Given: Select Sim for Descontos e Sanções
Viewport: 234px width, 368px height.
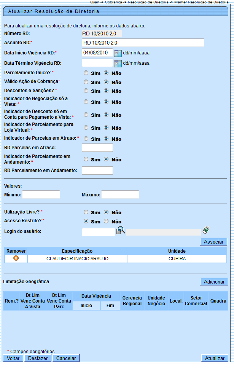Looking at the screenshot, I should point(86,91).
